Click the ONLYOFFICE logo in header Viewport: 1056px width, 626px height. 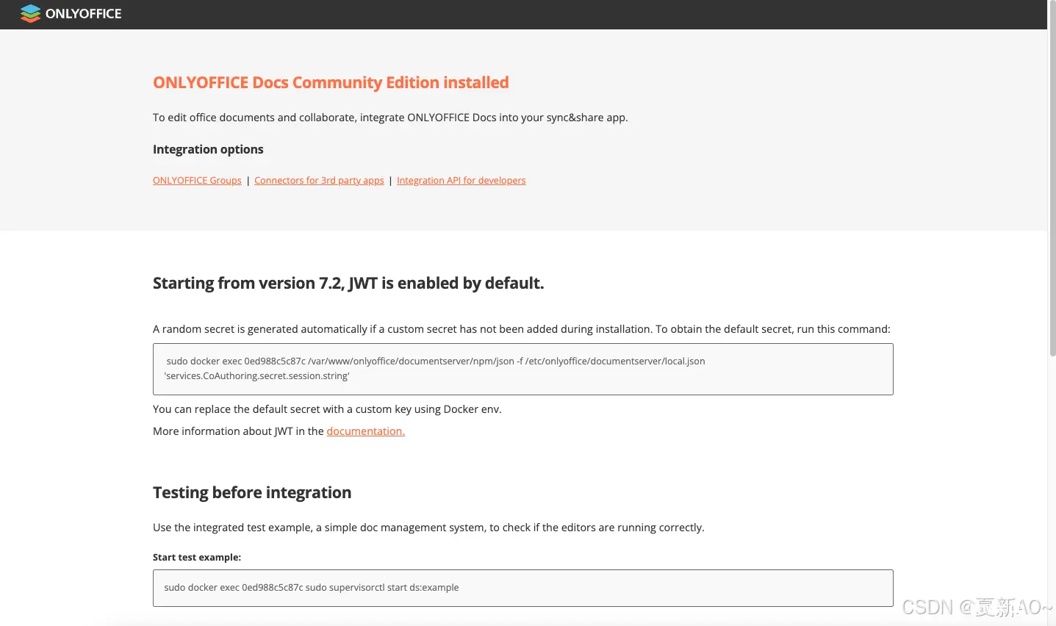click(x=71, y=13)
